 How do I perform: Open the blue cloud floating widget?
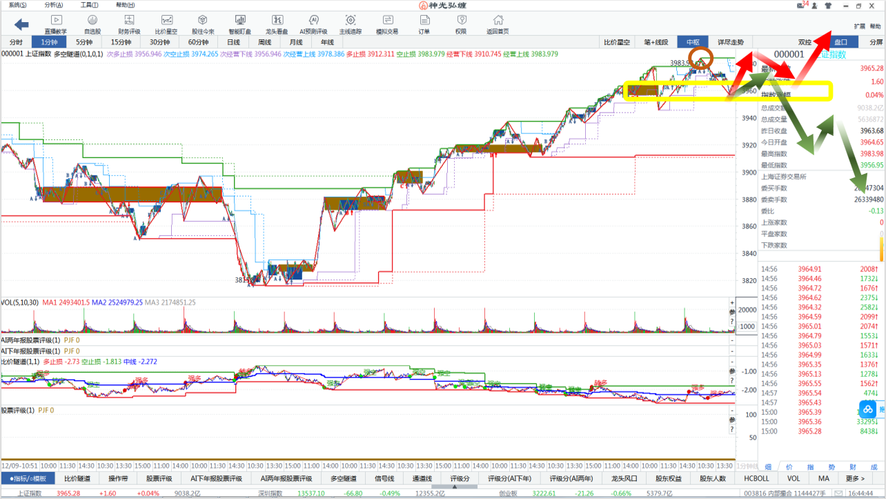tap(868, 410)
